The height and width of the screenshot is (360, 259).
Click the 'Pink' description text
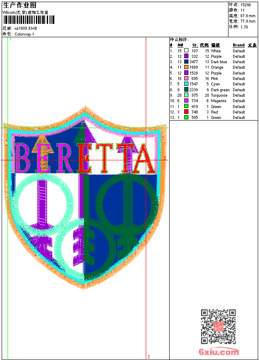(215, 79)
